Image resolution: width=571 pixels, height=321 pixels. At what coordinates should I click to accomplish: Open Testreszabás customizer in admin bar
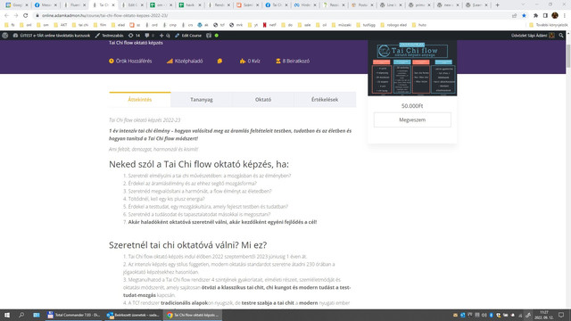[109, 36]
